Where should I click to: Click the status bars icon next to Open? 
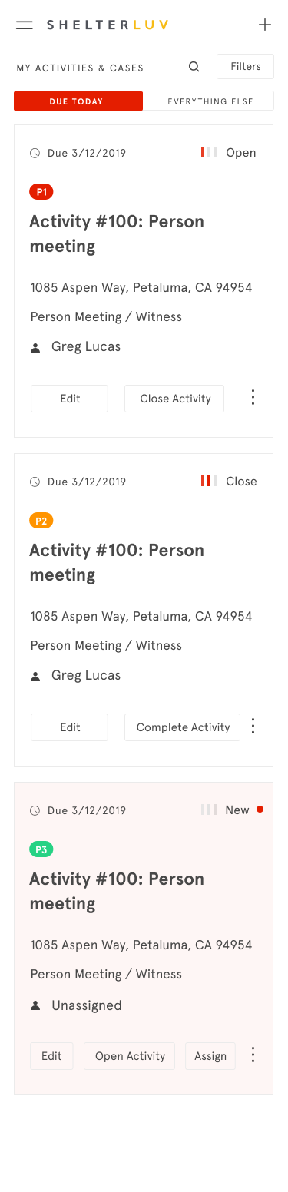[209, 153]
